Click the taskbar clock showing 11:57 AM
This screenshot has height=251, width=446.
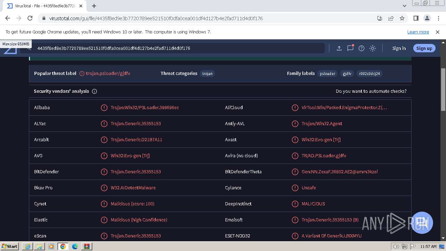click(428, 246)
